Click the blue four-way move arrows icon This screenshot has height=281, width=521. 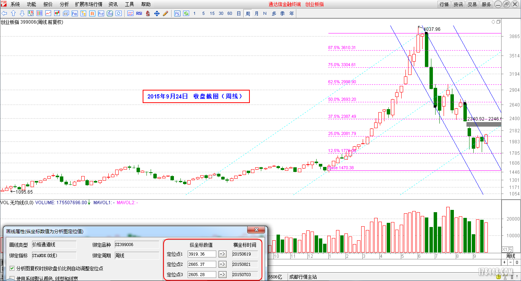click(157, 13)
